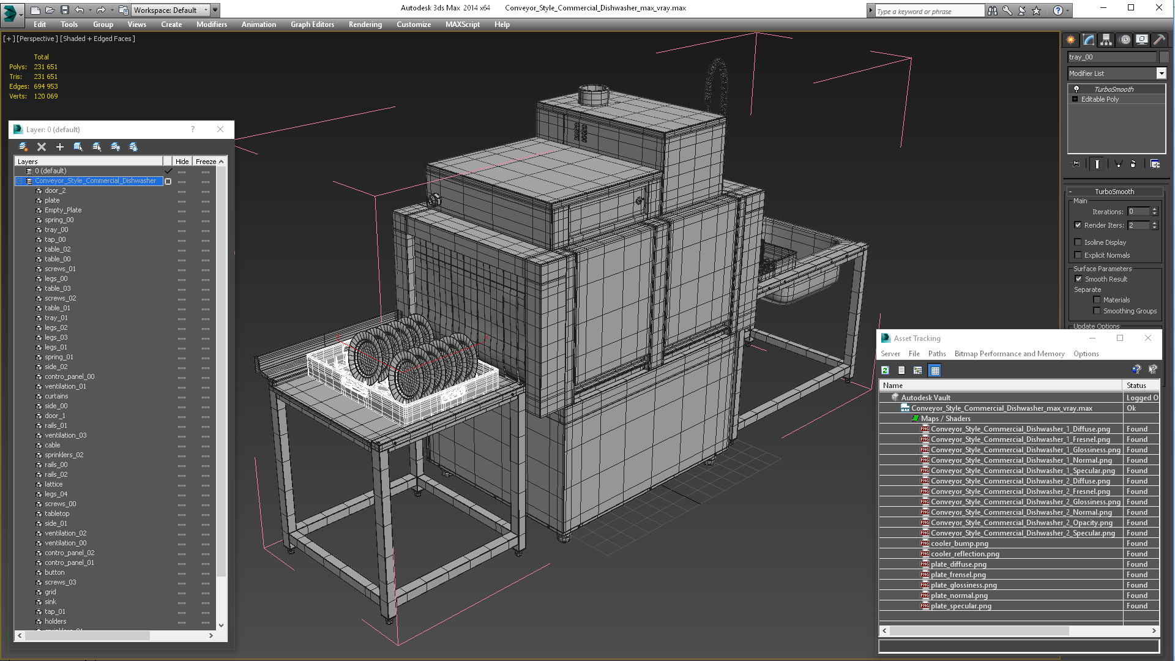The height and width of the screenshot is (661, 1175).
Task: Click Freeze all layers snowflake icon
Action: click(x=133, y=147)
